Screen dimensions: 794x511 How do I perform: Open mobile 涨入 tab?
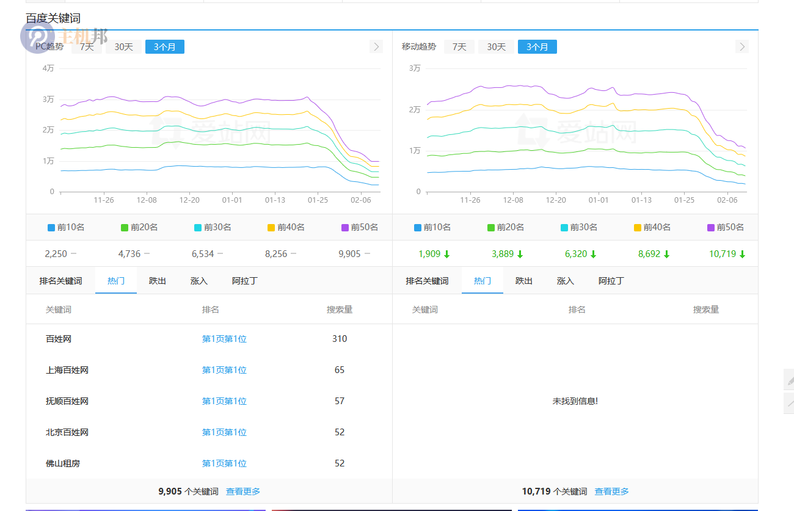[x=566, y=281]
